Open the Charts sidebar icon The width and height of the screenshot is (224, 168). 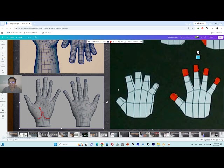3,95
